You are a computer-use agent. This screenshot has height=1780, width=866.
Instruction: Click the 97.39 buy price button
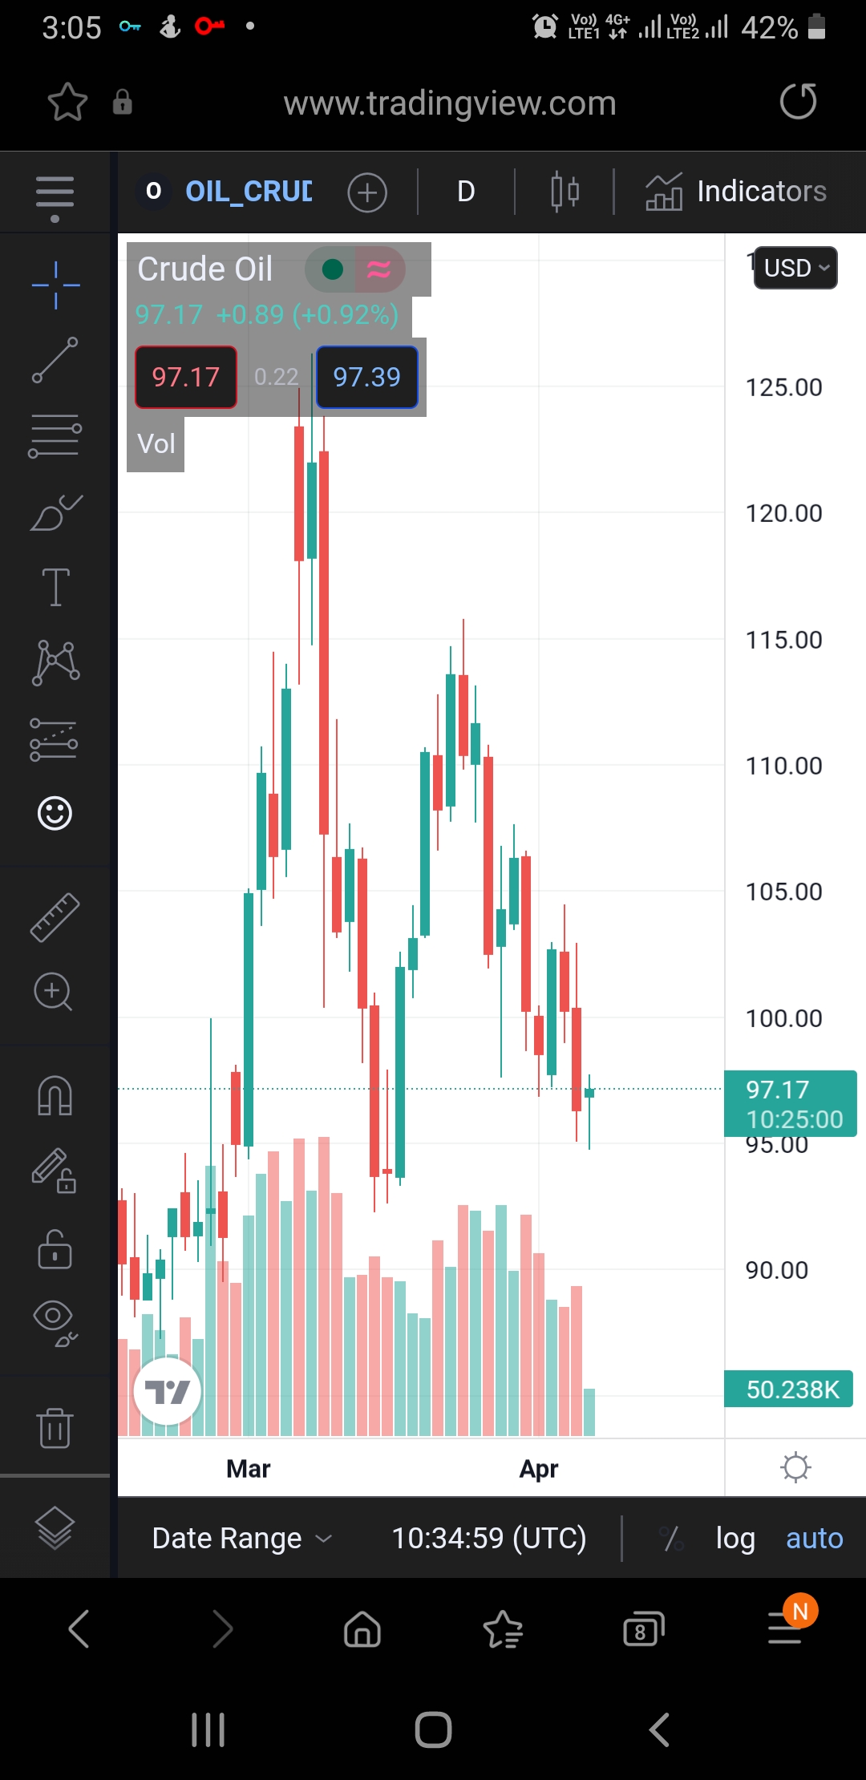coord(367,377)
